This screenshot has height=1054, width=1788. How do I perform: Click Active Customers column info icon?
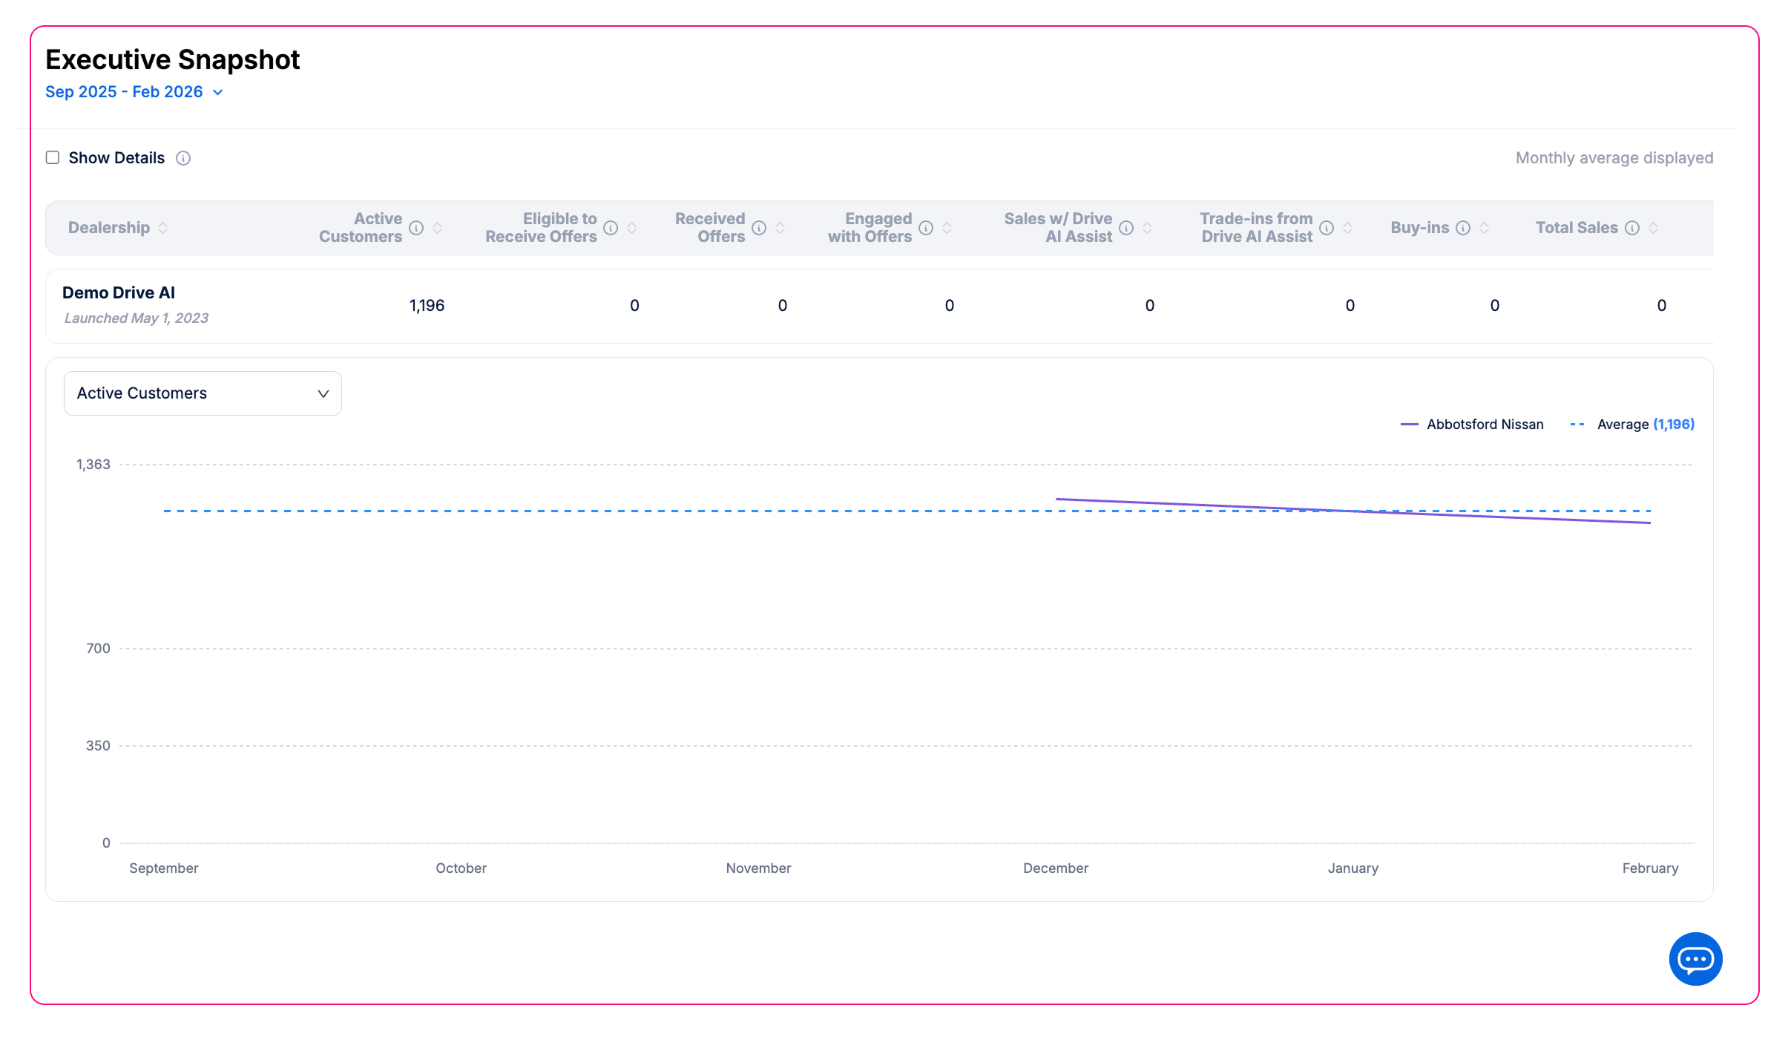[416, 228]
